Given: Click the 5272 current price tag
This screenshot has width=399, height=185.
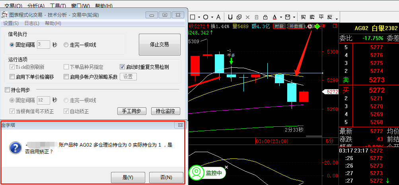Looking at the screenshot, I should pyautogui.click(x=330, y=92).
